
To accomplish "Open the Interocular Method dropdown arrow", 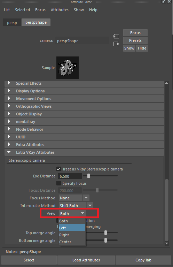I will 90,205.
